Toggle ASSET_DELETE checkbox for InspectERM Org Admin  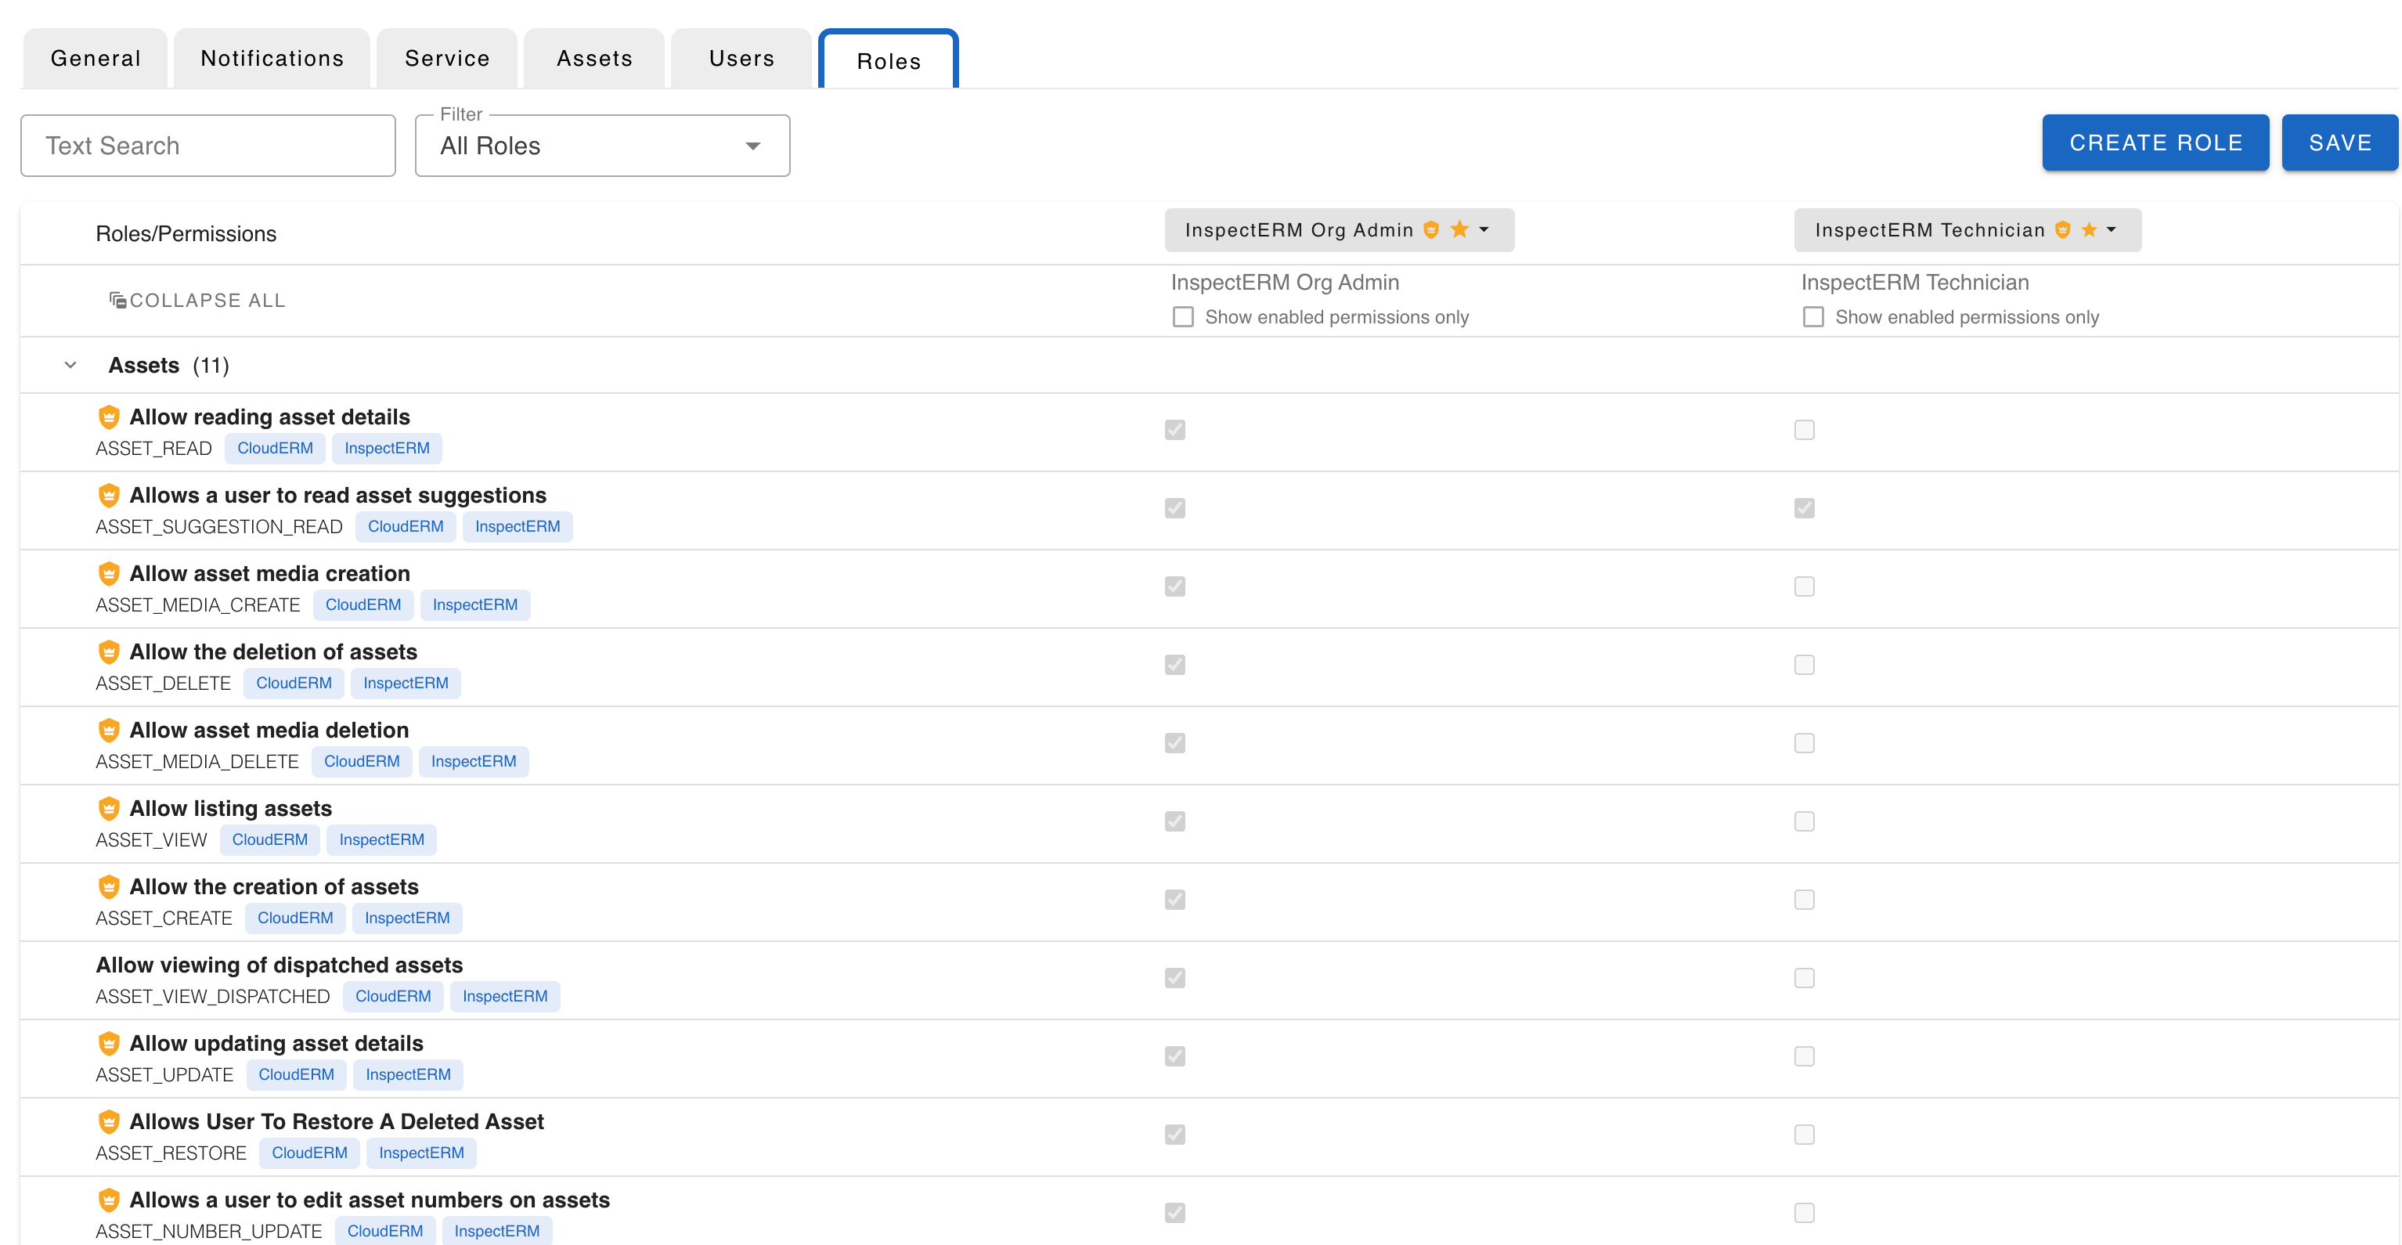pyautogui.click(x=1175, y=665)
